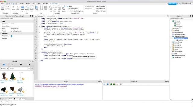Click the red X icon in Find Results
193x108 pixels.
coord(117,84)
